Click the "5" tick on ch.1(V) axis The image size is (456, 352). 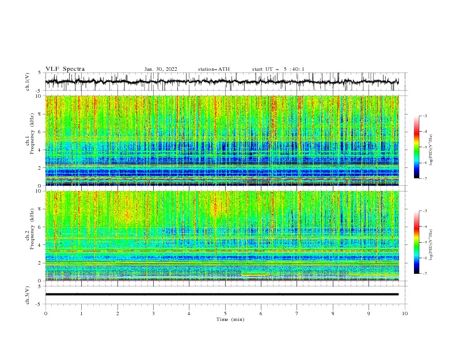pos(40,73)
